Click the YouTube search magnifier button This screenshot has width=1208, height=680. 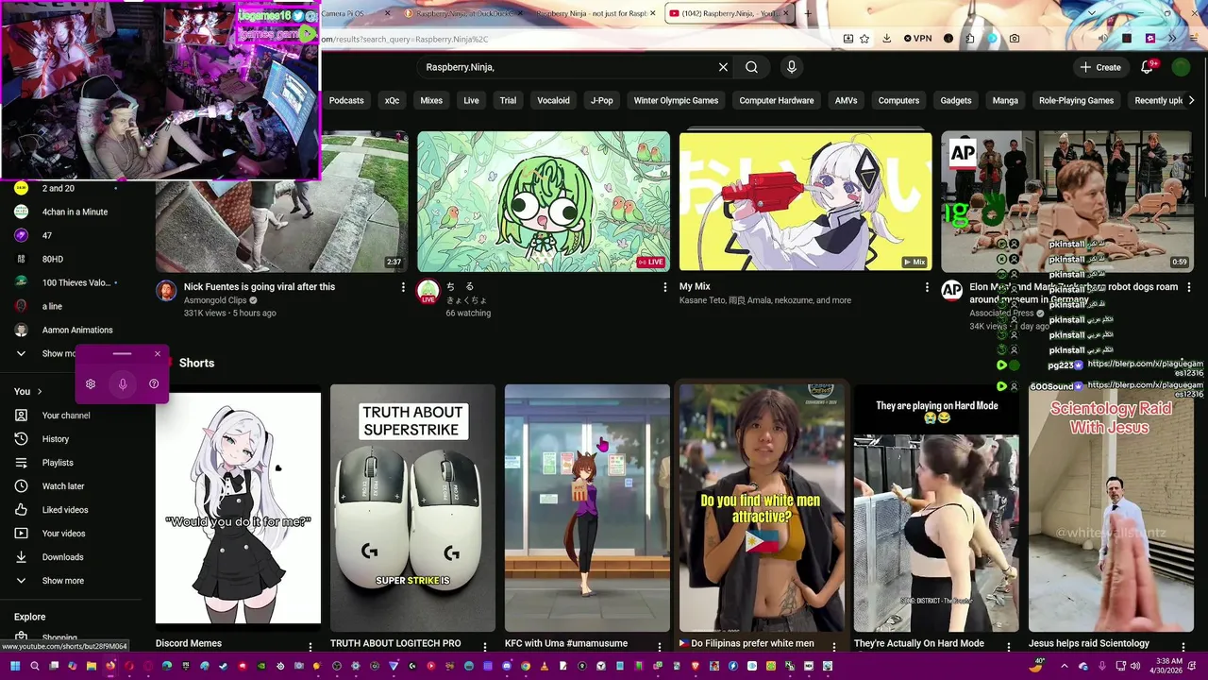751,67
